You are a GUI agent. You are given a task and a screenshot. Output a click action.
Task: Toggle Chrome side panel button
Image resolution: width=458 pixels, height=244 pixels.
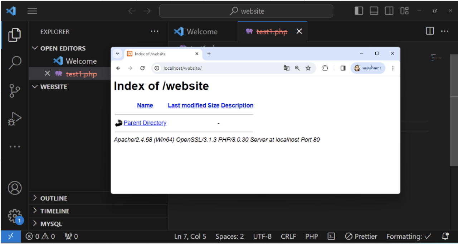coord(343,68)
